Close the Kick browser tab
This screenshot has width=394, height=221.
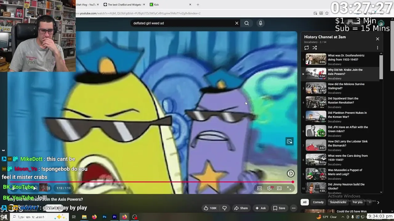[x=190, y=5]
